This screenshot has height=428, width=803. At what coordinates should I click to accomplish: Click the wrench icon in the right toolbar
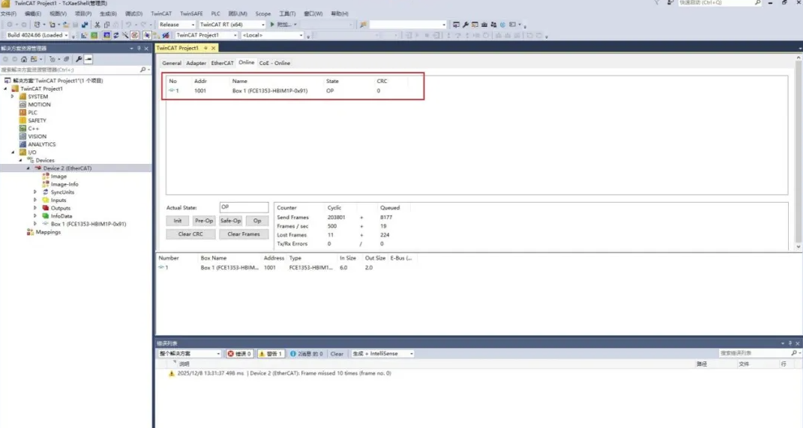466,25
